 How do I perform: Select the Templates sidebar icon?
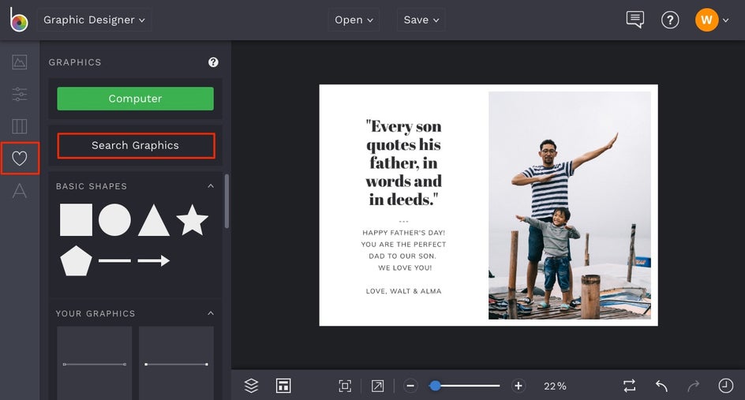point(20,126)
